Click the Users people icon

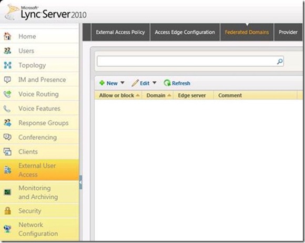pyautogui.click(x=7, y=51)
